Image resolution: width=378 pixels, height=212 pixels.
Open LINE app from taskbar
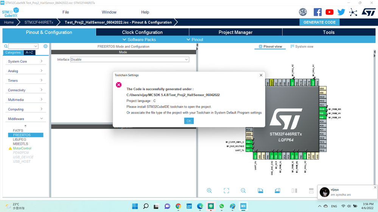[211, 206]
